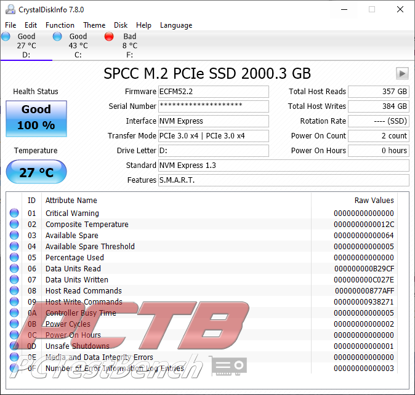Select the Critical Warning attribute name
Viewport: 415px width, 395px height.
click(72, 213)
